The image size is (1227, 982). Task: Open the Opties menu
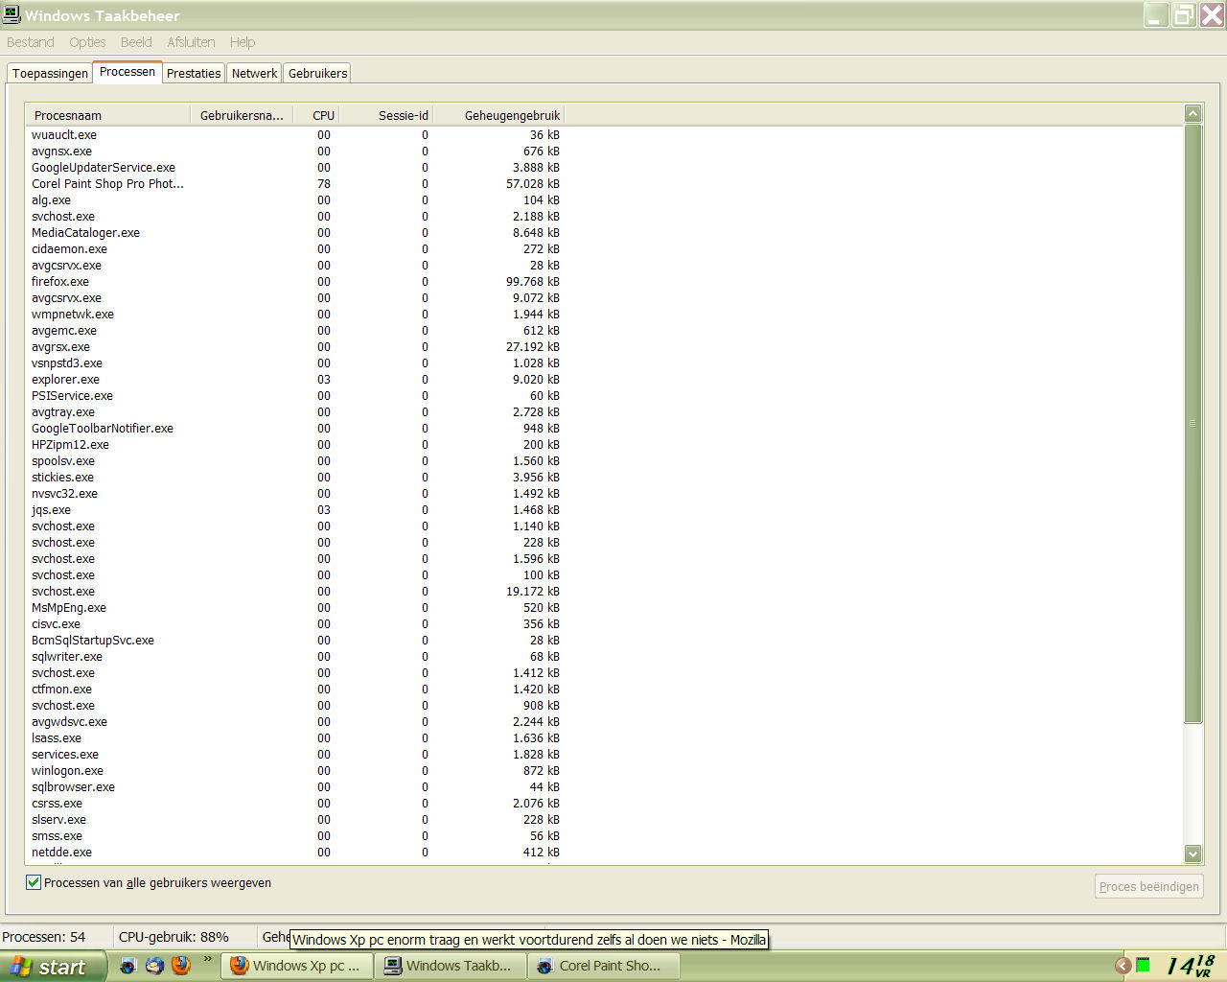point(87,42)
